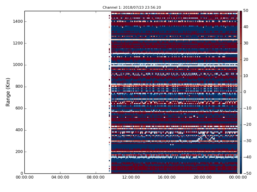Image resolution: width=257 pixels, height=192 pixels.
Task: Click the colorbar value −30 label
Action: pos(247,141)
